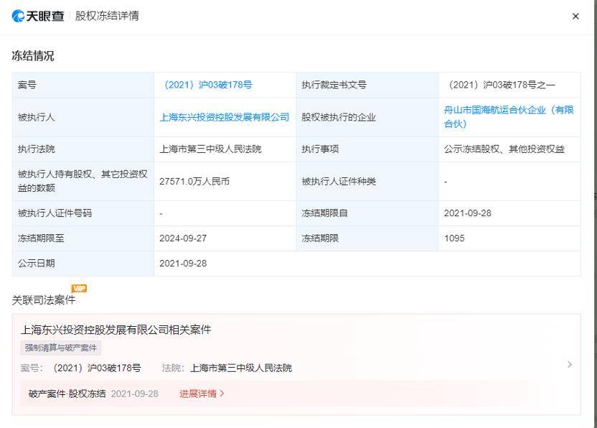Click the 天眼查 logo
597x428 pixels.
38,16
